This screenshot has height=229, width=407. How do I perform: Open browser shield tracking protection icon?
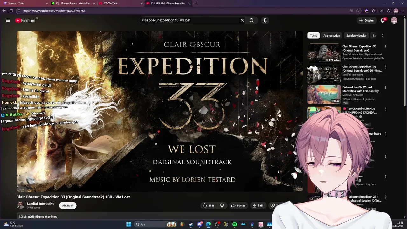(388, 11)
